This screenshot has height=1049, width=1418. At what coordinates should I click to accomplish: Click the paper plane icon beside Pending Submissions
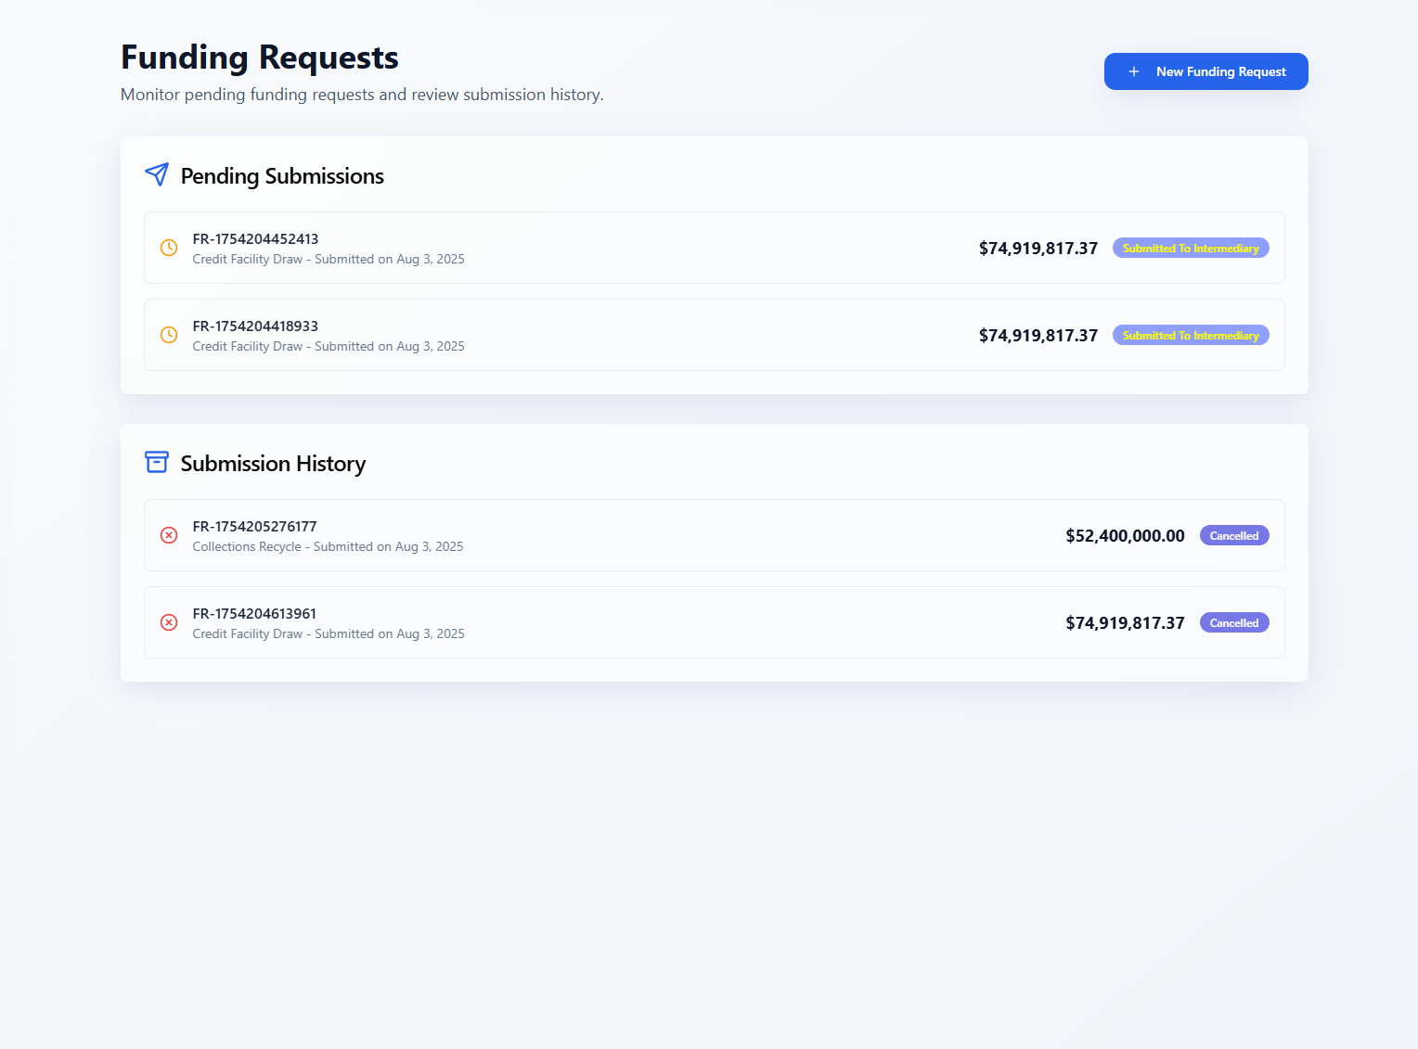[x=157, y=174]
